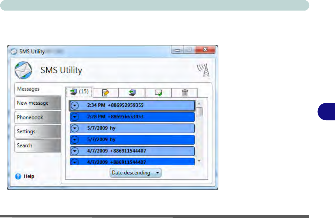Expand the first 5/7/2009 hy message

click(74, 128)
